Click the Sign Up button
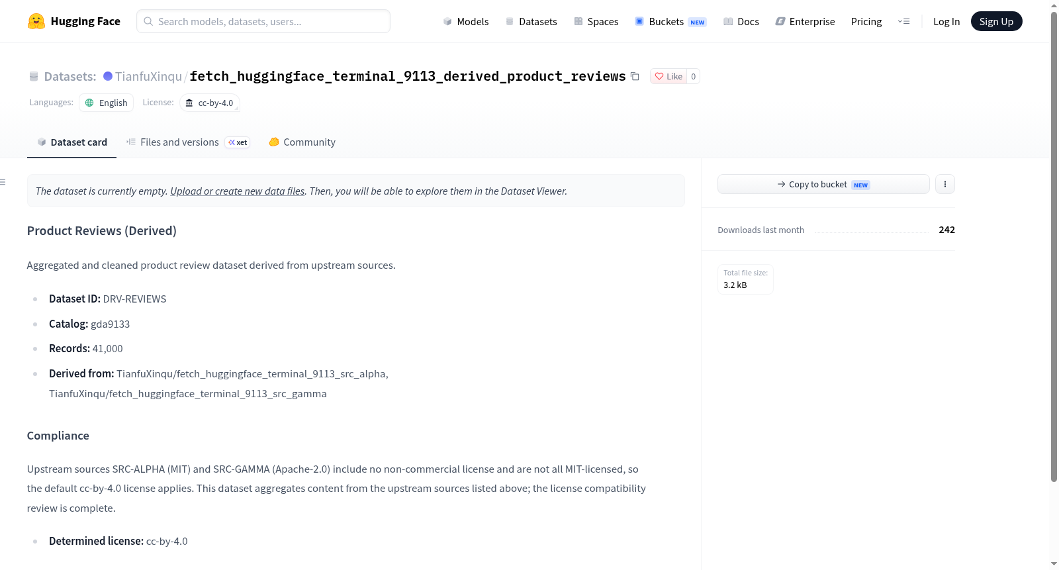Image resolution: width=1059 pixels, height=570 pixels. point(996,21)
